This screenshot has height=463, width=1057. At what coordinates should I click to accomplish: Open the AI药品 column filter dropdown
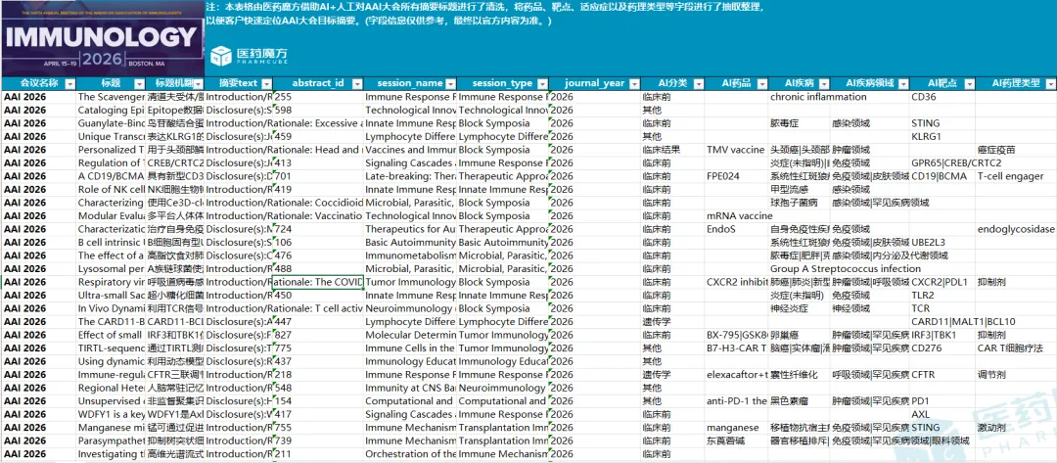(761, 84)
